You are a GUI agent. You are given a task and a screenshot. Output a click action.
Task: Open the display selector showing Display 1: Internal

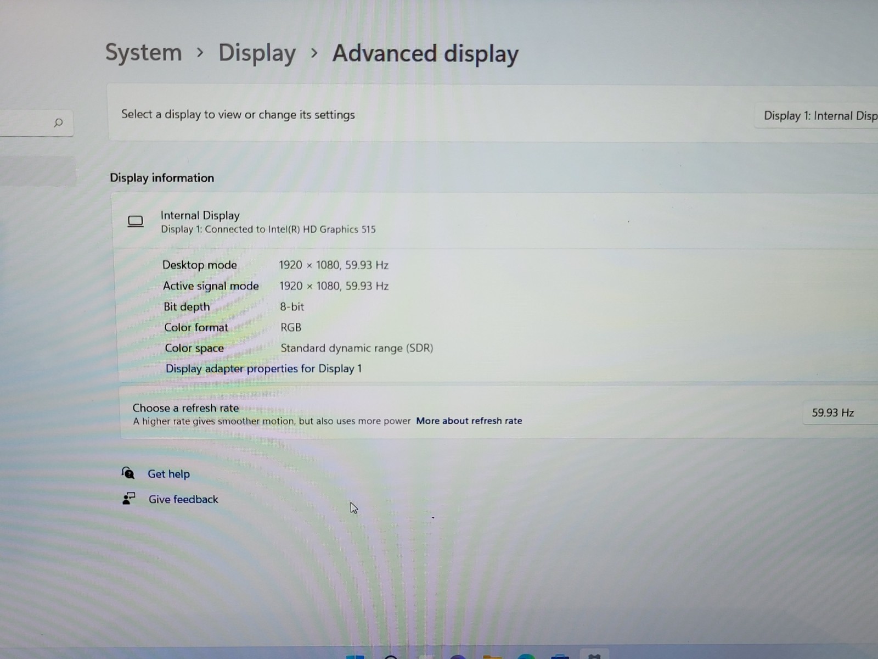click(817, 116)
